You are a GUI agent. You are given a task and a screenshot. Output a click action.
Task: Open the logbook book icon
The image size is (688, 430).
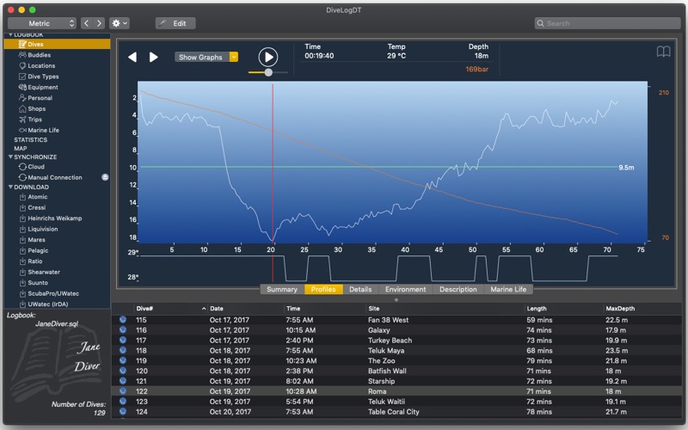pos(663,52)
